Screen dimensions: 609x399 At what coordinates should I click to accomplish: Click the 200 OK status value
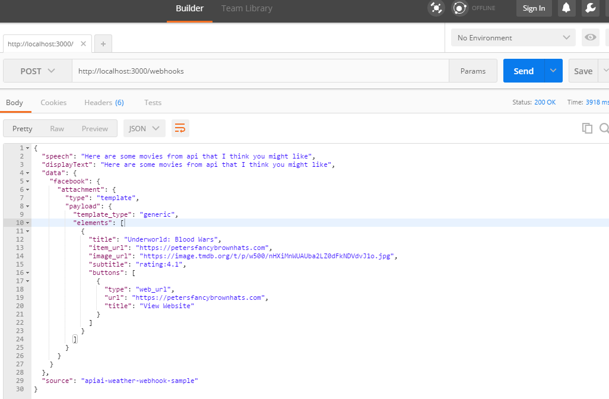(545, 102)
